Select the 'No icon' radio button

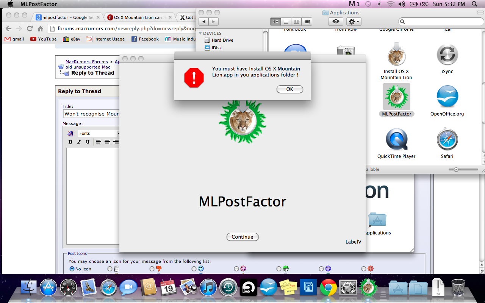pos(72,269)
